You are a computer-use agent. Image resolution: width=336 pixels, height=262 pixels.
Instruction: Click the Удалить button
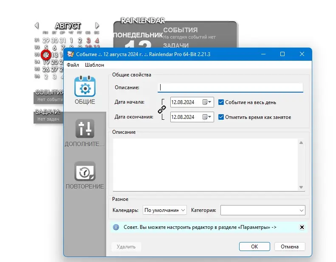coord(126,247)
